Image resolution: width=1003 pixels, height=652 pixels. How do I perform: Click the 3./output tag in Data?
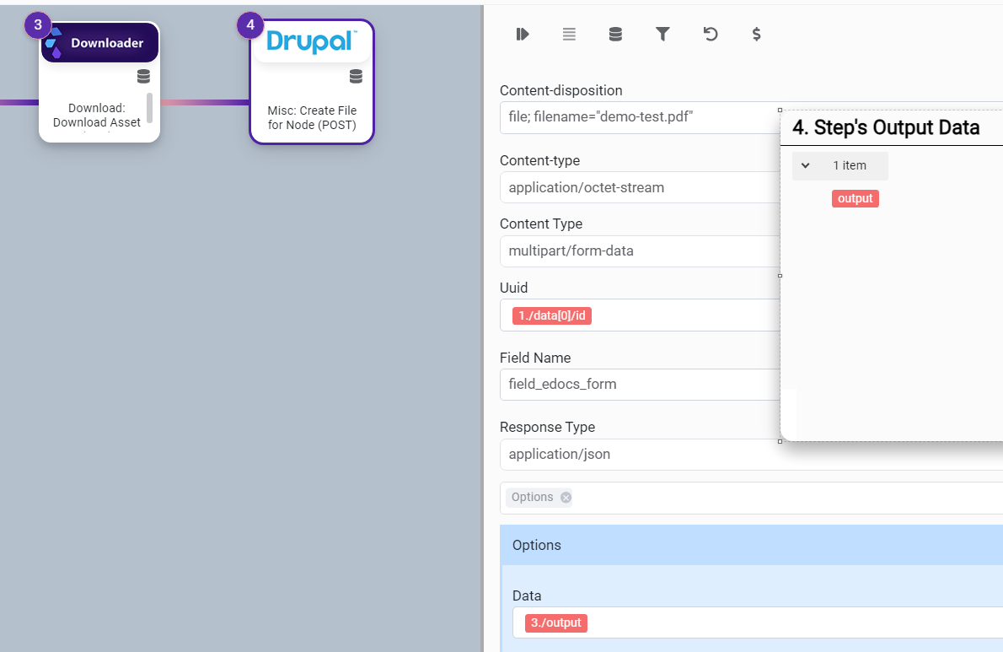coord(555,623)
